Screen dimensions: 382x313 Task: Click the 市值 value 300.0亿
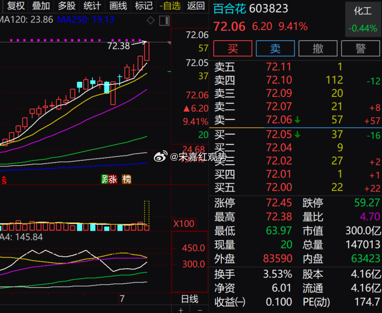pos(363,230)
